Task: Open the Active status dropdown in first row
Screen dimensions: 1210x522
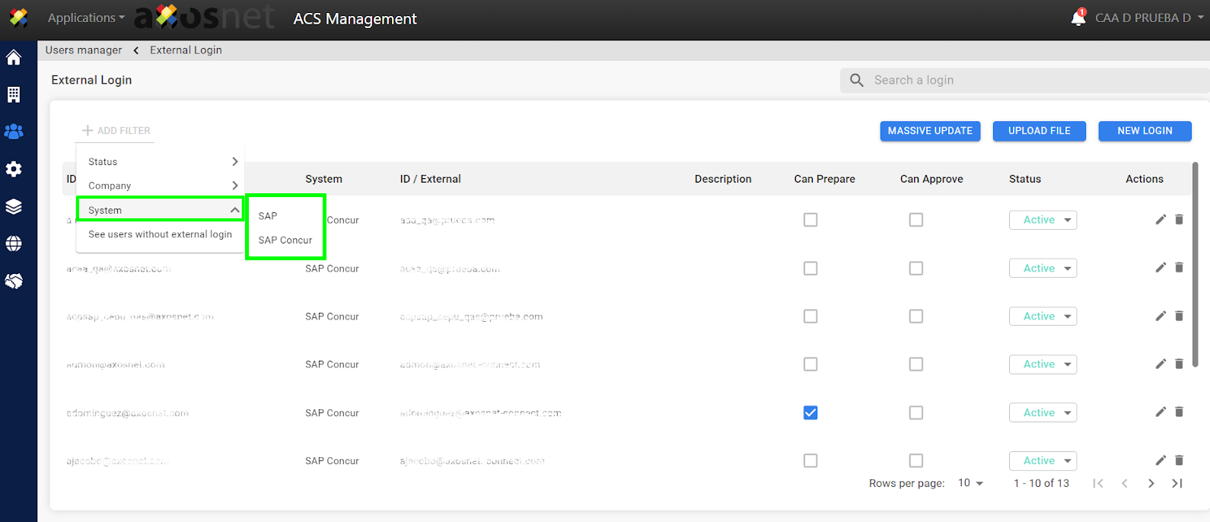Action: (1043, 220)
